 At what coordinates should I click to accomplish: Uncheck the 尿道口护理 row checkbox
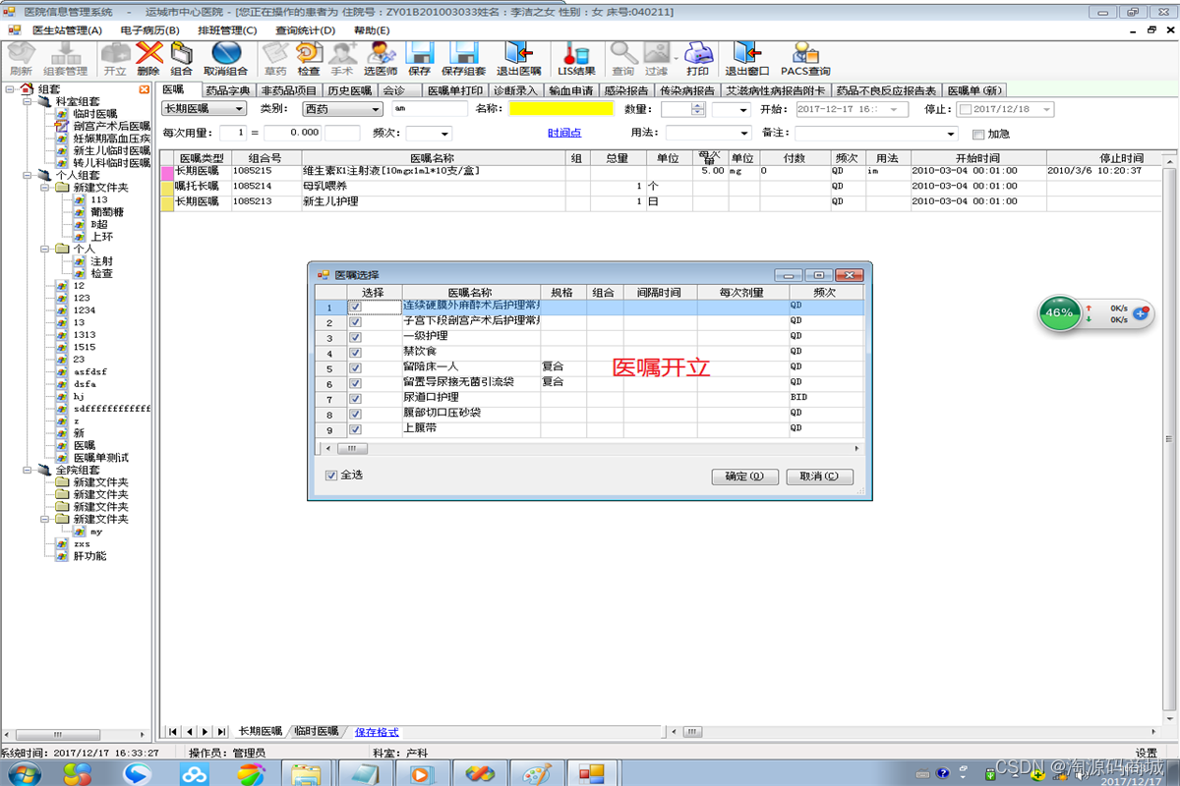click(356, 399)
